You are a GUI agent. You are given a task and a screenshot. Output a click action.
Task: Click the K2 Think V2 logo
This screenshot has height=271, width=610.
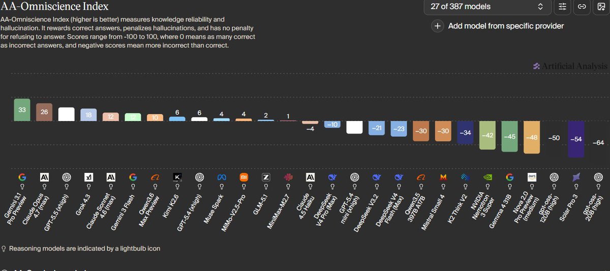pyautogui.click(x=465, y=177)
